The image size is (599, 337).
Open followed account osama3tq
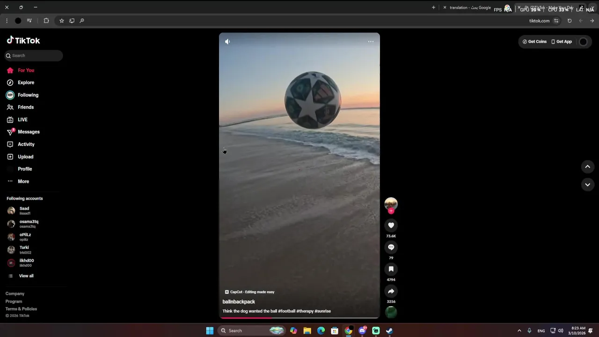click(x=23, y=224)
